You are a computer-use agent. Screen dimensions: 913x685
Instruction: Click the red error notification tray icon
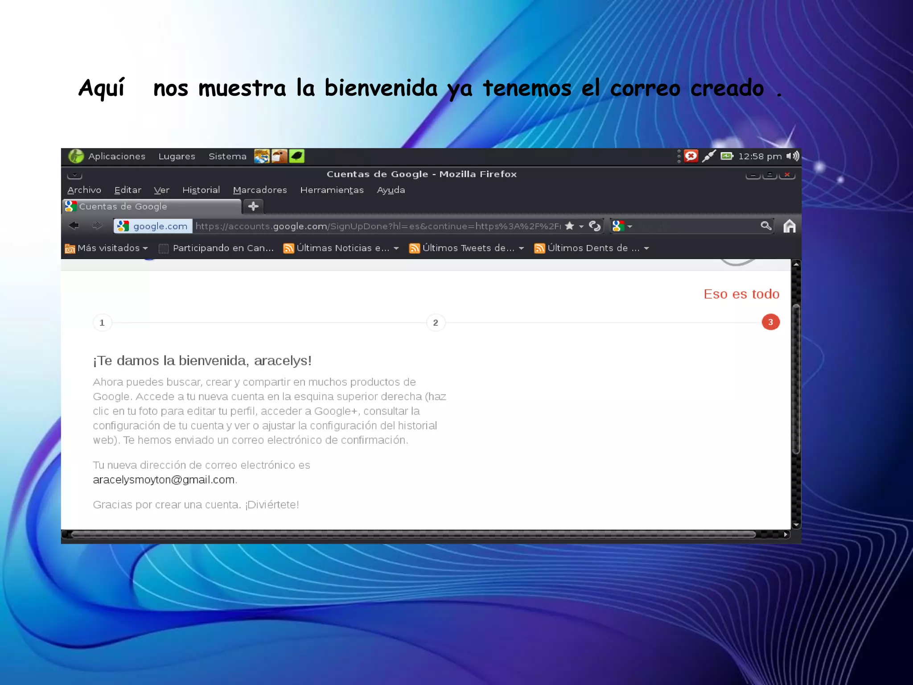click(691, 156)
